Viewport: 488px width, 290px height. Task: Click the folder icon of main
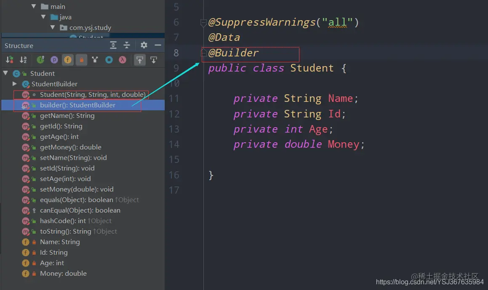click(x=45, y=6)
